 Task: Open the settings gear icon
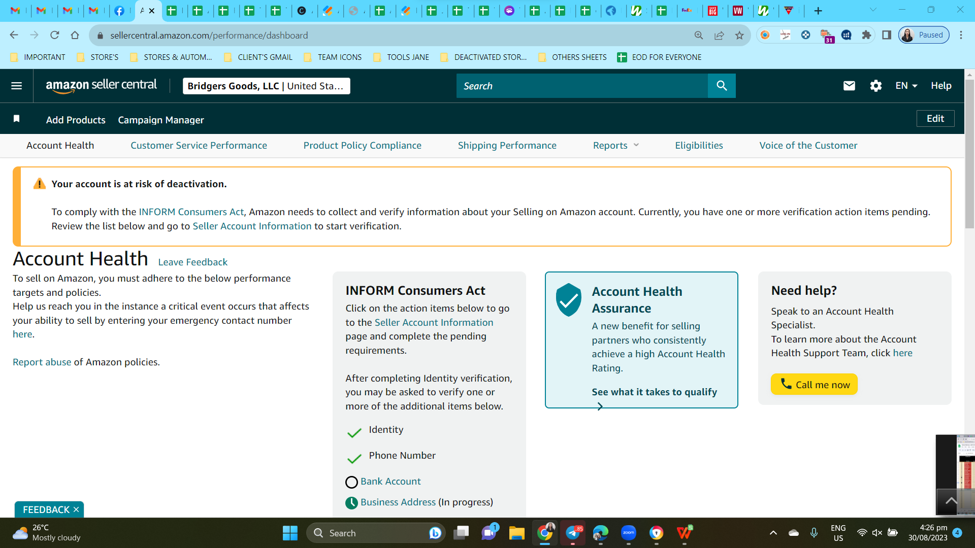(x=875, y=86)
